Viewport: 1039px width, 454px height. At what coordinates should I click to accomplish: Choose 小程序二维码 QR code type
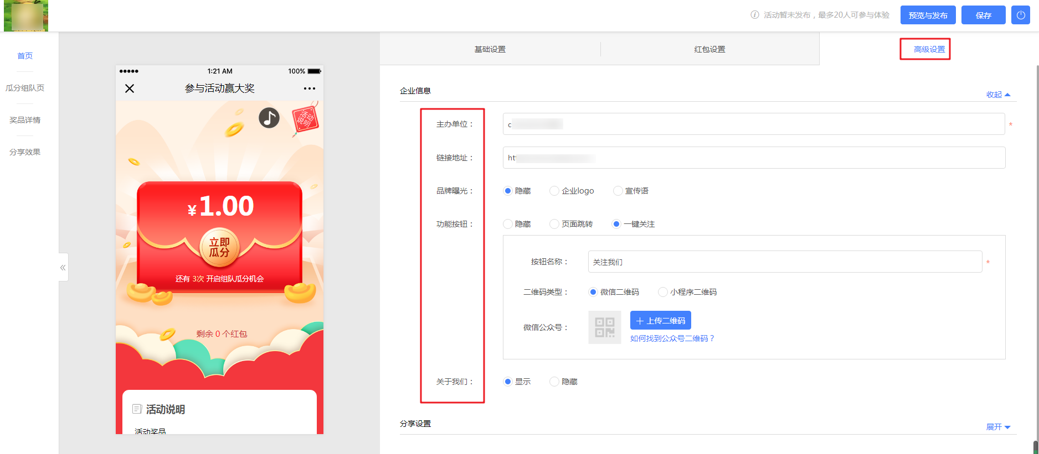(687, 292)
